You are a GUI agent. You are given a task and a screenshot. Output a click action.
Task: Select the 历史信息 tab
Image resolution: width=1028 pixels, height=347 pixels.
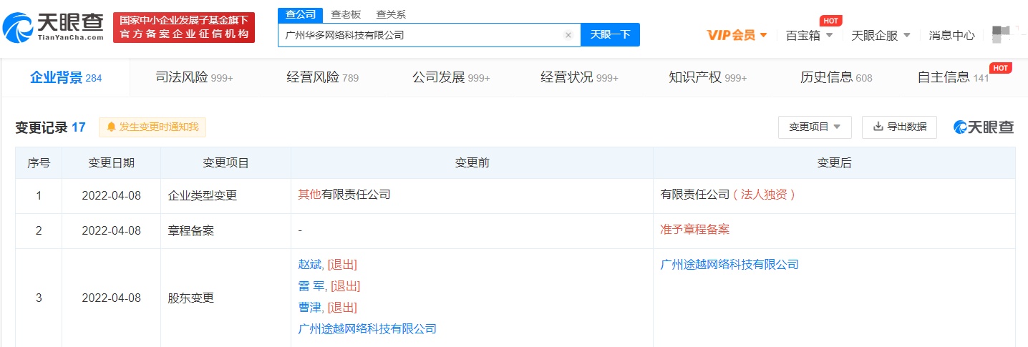pos(836,77)
